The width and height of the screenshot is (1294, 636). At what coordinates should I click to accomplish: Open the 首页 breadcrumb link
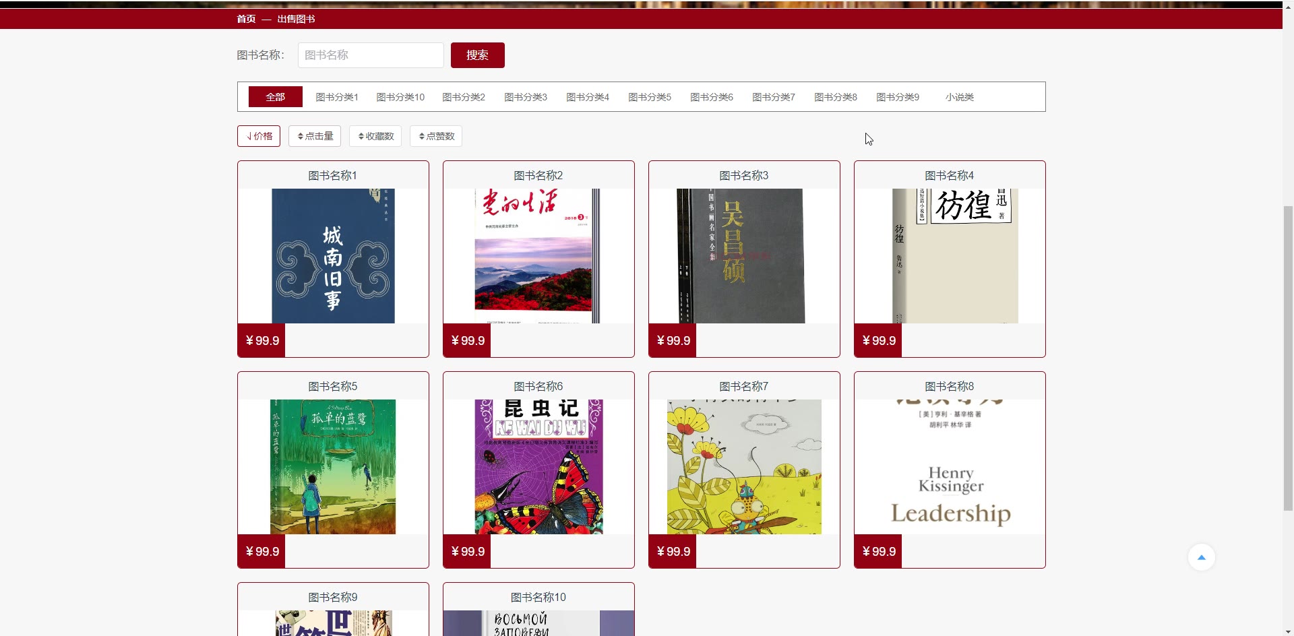[x=246, y=19]
